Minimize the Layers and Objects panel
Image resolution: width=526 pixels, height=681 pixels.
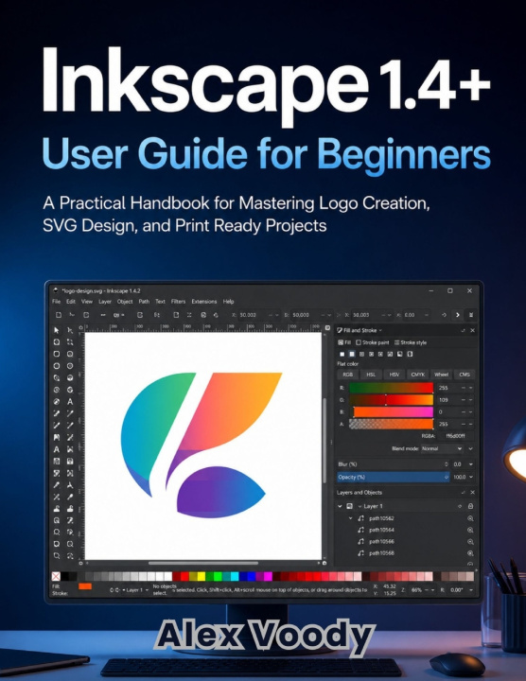pos(463,493)
